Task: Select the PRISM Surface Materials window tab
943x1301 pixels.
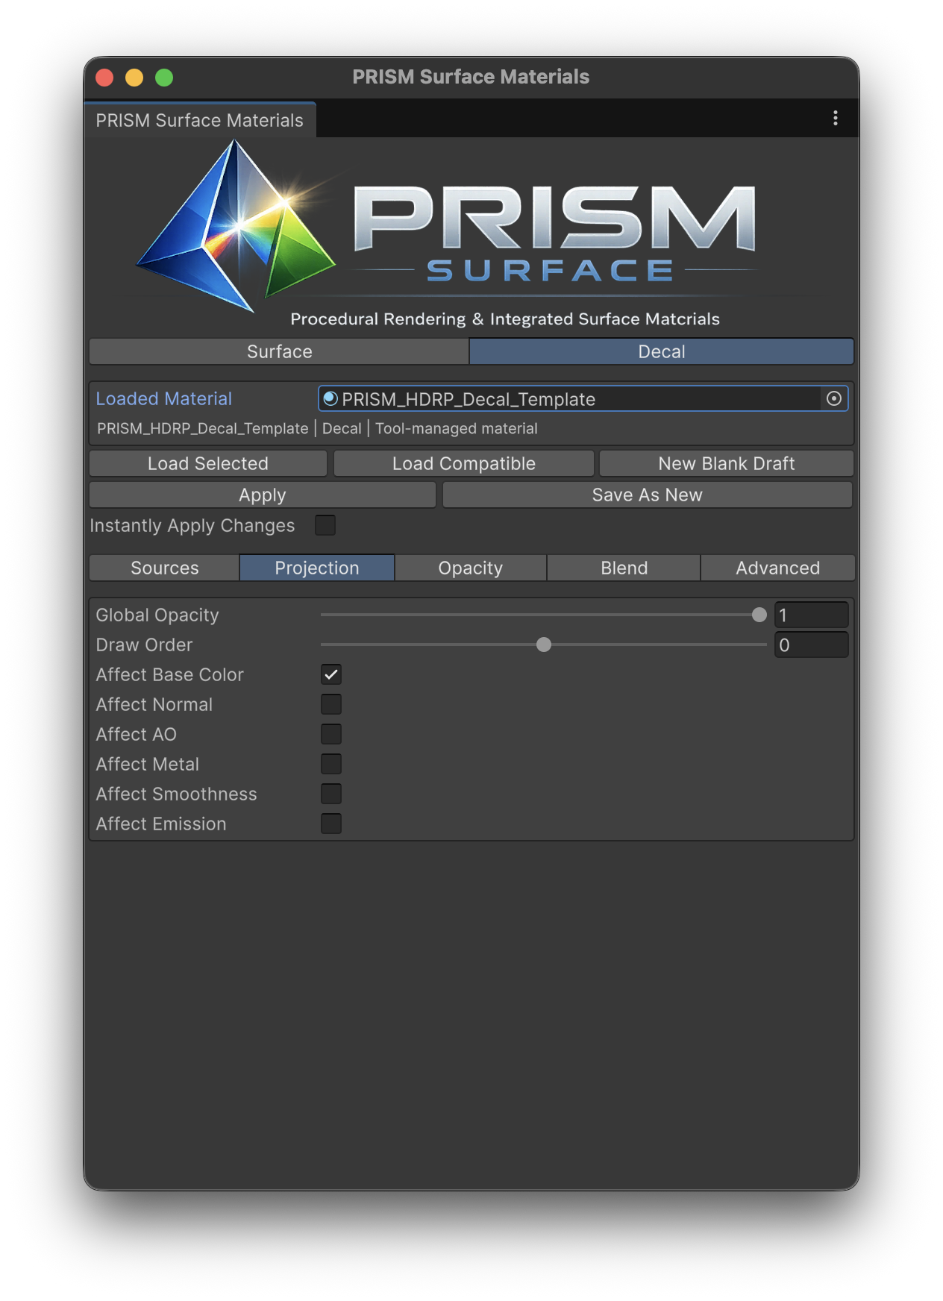Action: point(199,120)
